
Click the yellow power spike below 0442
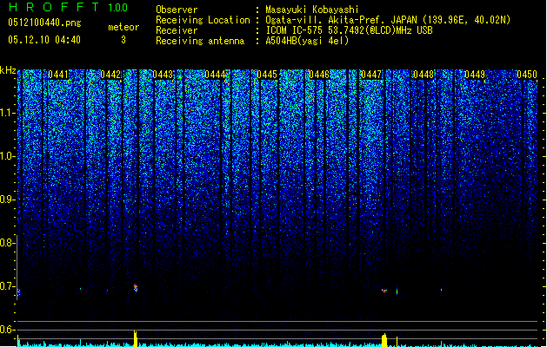point(136,338)
